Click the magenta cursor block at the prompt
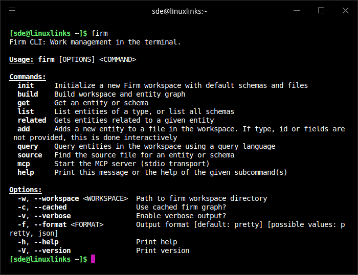The height and width of the screenshot is (275, 358). coord(93,259)
